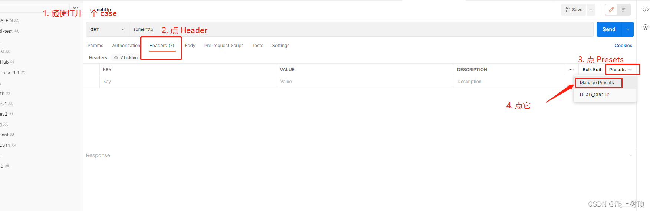Click the pencil edit mode icon
Screen dimensions: 650x211
coord(611,10)
